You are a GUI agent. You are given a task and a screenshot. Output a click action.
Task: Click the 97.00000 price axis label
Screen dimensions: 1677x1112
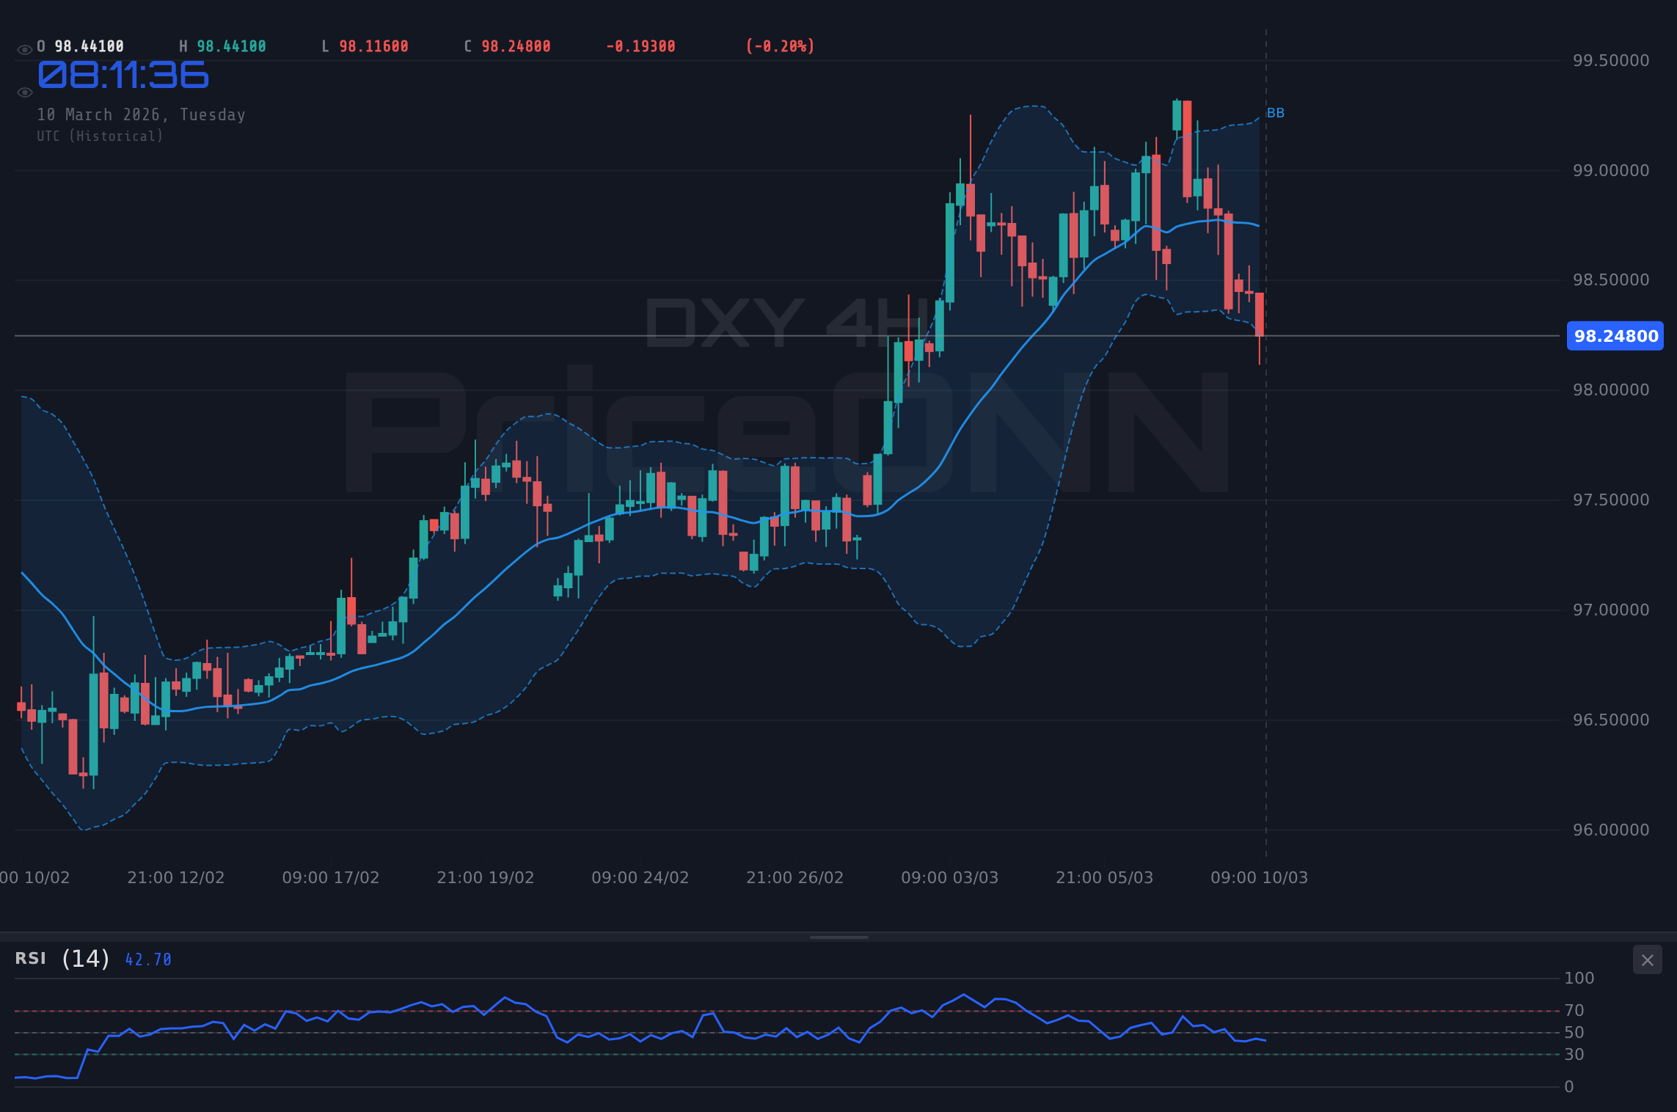click(1611, 610)
